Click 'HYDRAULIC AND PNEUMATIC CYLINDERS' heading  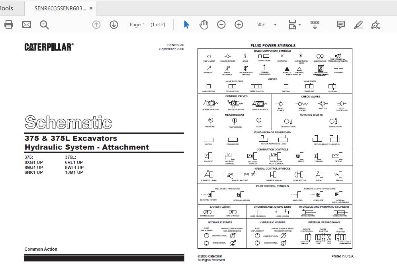coord(324,207)
